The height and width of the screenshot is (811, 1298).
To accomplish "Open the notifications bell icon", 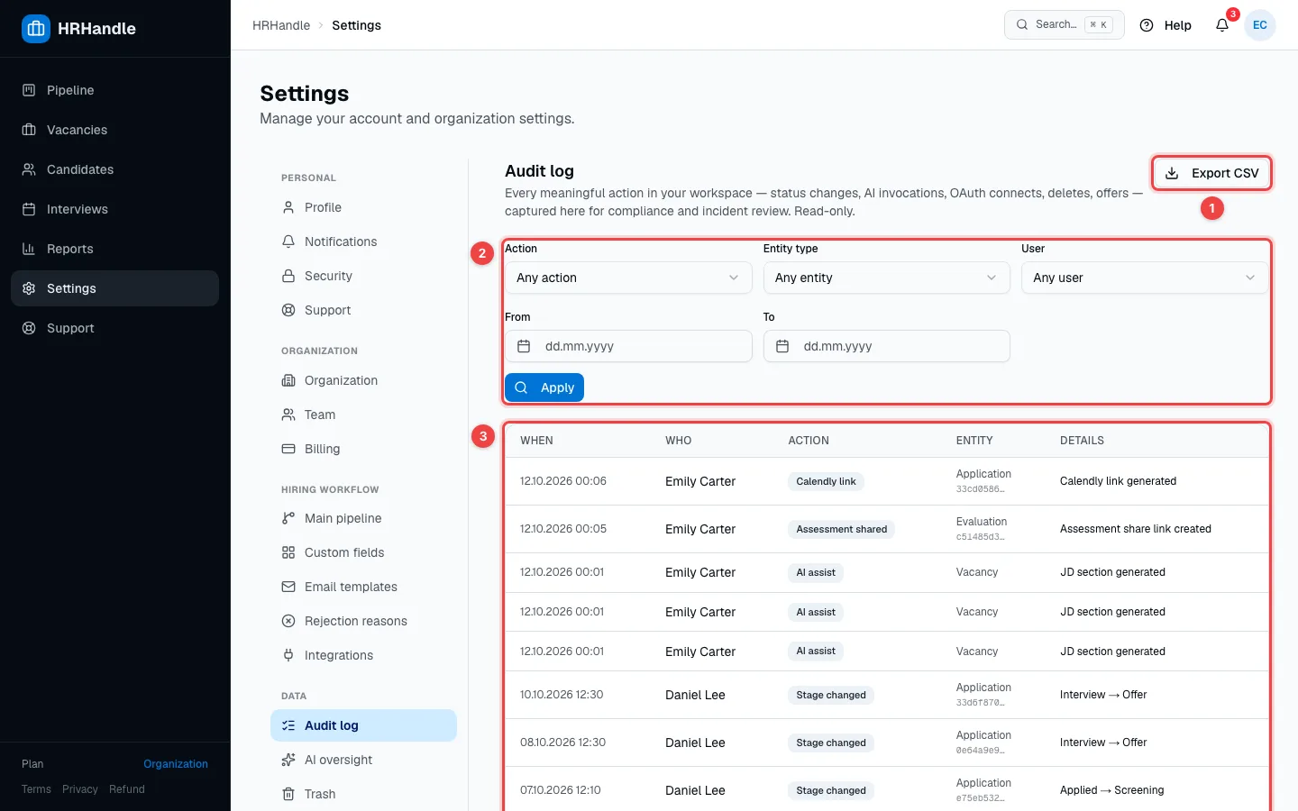I will click(x=1222, y=25).
